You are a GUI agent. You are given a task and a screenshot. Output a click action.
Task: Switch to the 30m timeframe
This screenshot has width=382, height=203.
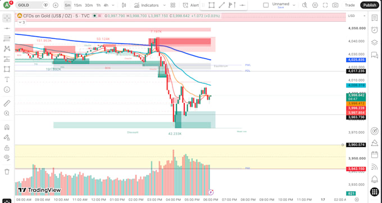89,5
